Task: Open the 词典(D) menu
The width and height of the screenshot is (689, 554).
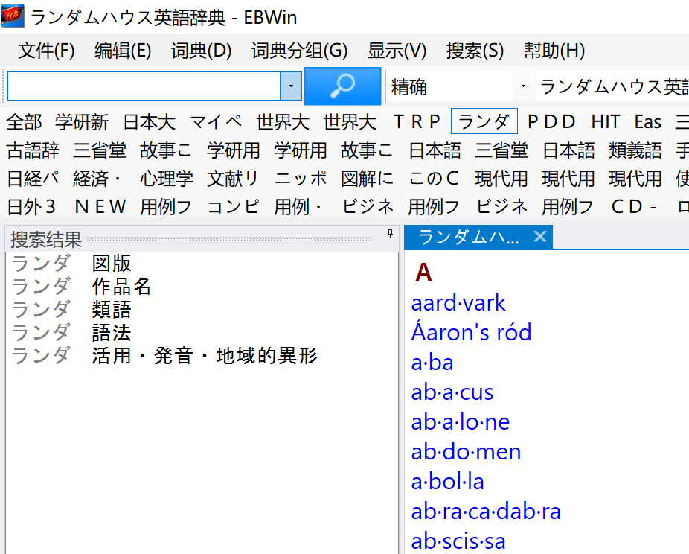Action: [x=201, y=51]
